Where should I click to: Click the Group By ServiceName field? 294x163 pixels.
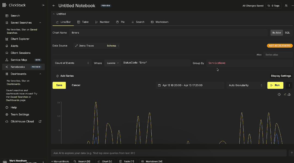click(249, 63)
